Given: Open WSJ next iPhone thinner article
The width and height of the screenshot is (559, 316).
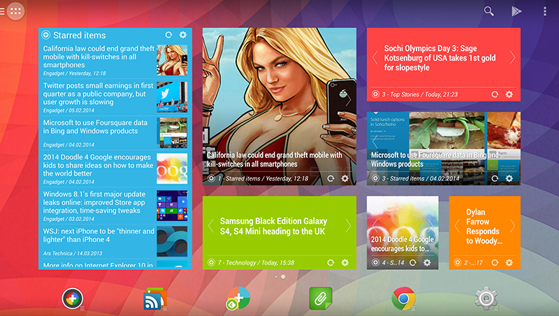Looking at the screenshot, I should 115,241.
